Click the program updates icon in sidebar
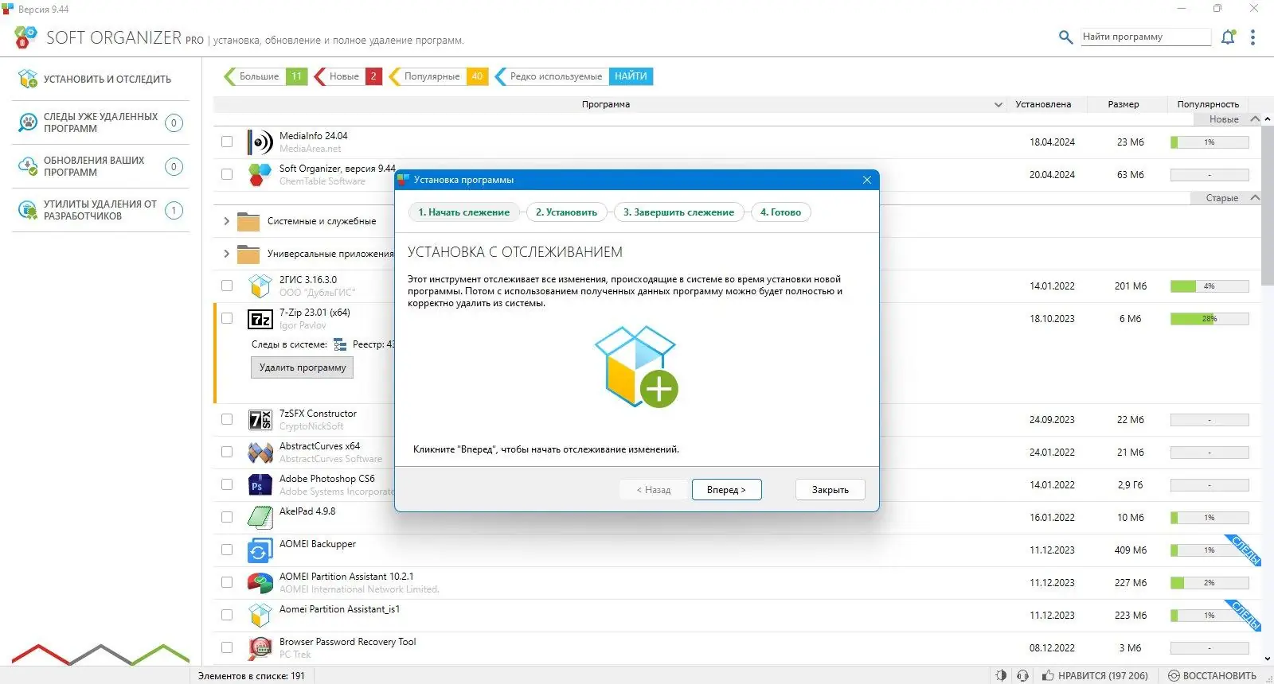1274x684 pixels. 28,166
